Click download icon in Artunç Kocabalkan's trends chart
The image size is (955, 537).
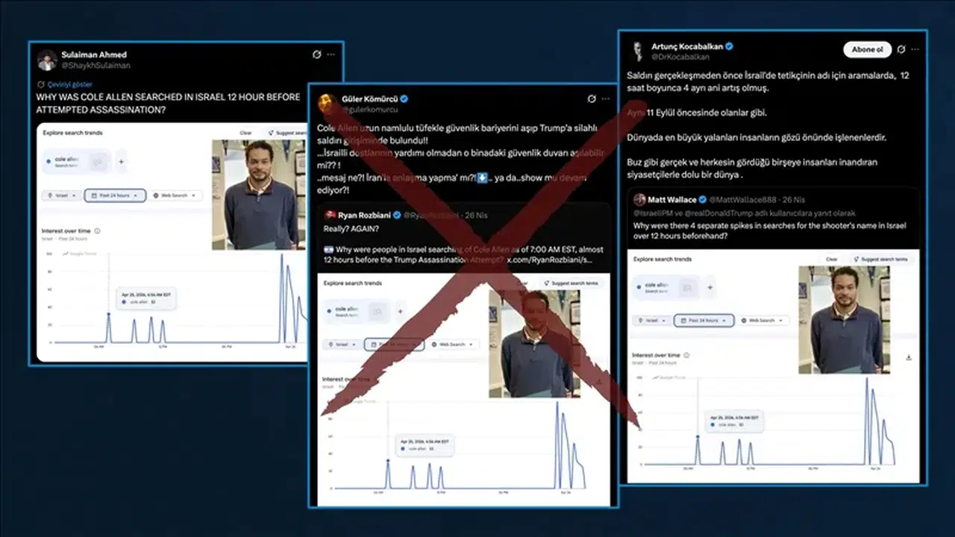tap(909, 357)
